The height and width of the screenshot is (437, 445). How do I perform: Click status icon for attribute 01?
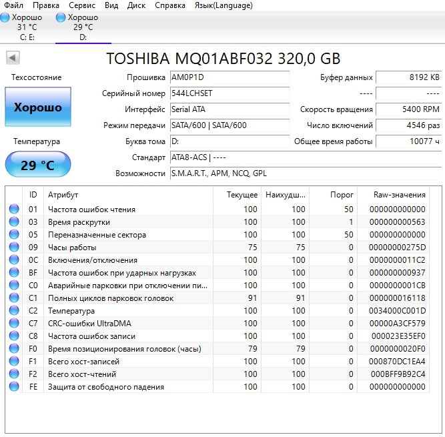coord(14,209)
